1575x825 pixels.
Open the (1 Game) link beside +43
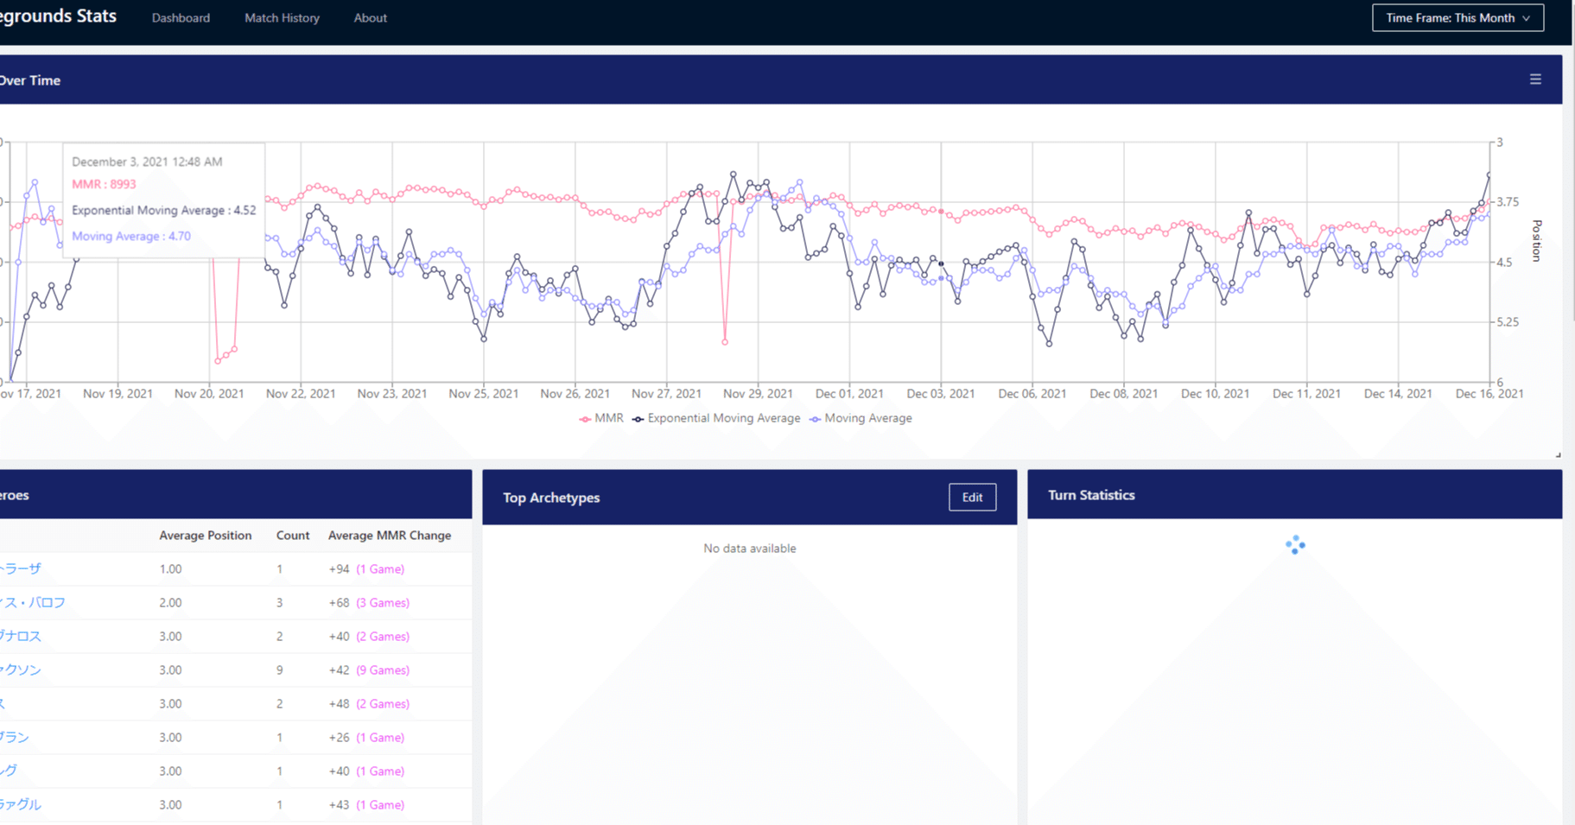[x=380, y=805]
